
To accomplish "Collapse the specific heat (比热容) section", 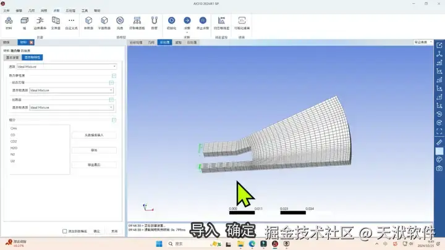I will pos(111,100).
